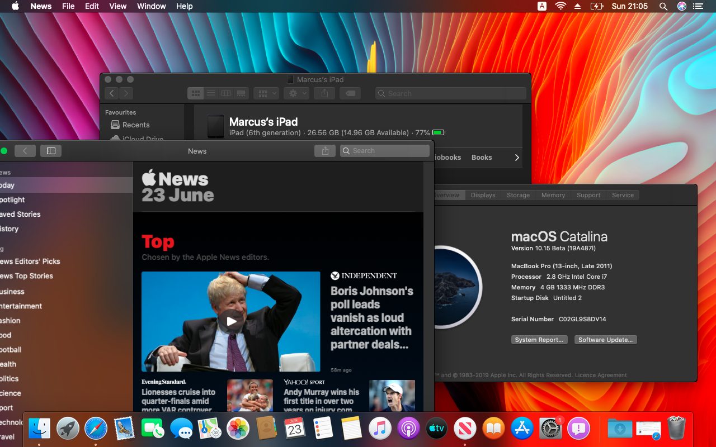
Task: Select Recents in Finder sidebar
Action: coord(136,125)
